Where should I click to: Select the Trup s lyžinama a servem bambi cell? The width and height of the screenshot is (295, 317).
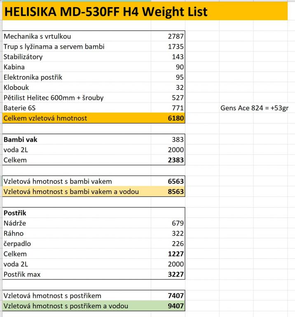pos(54,47)
